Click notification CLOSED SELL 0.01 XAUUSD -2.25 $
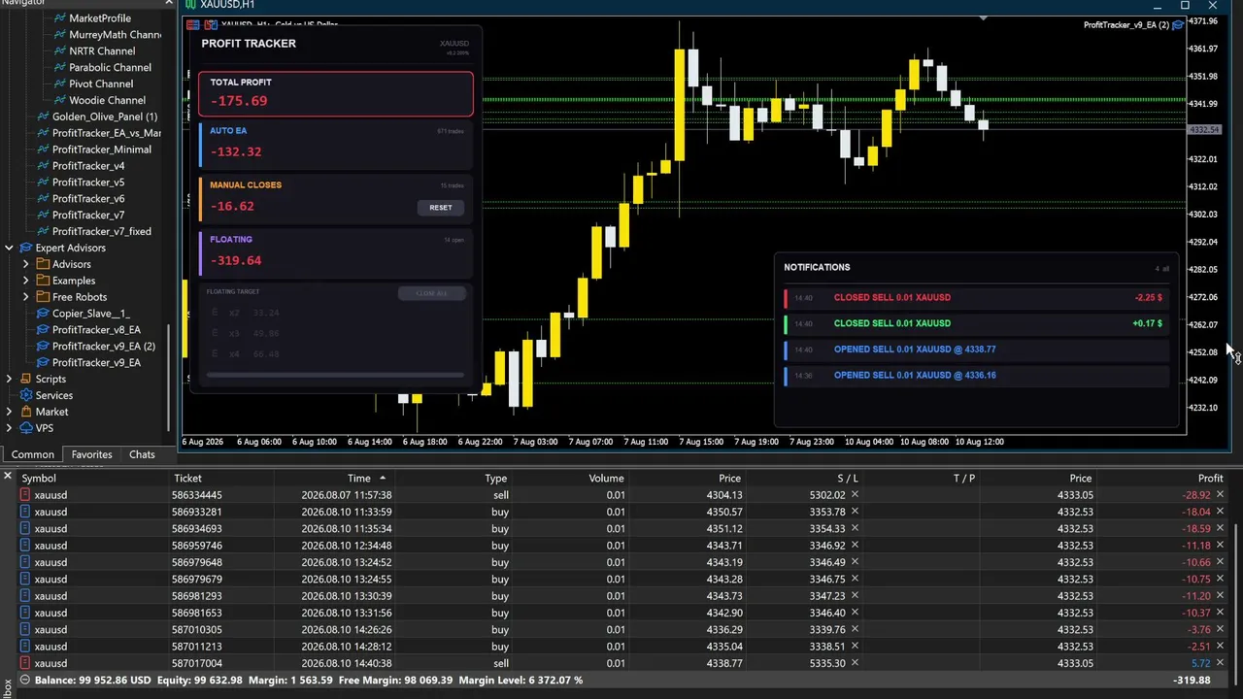Image resolution: width=1243 pixels, height=699 pixels. coord(975,298)
